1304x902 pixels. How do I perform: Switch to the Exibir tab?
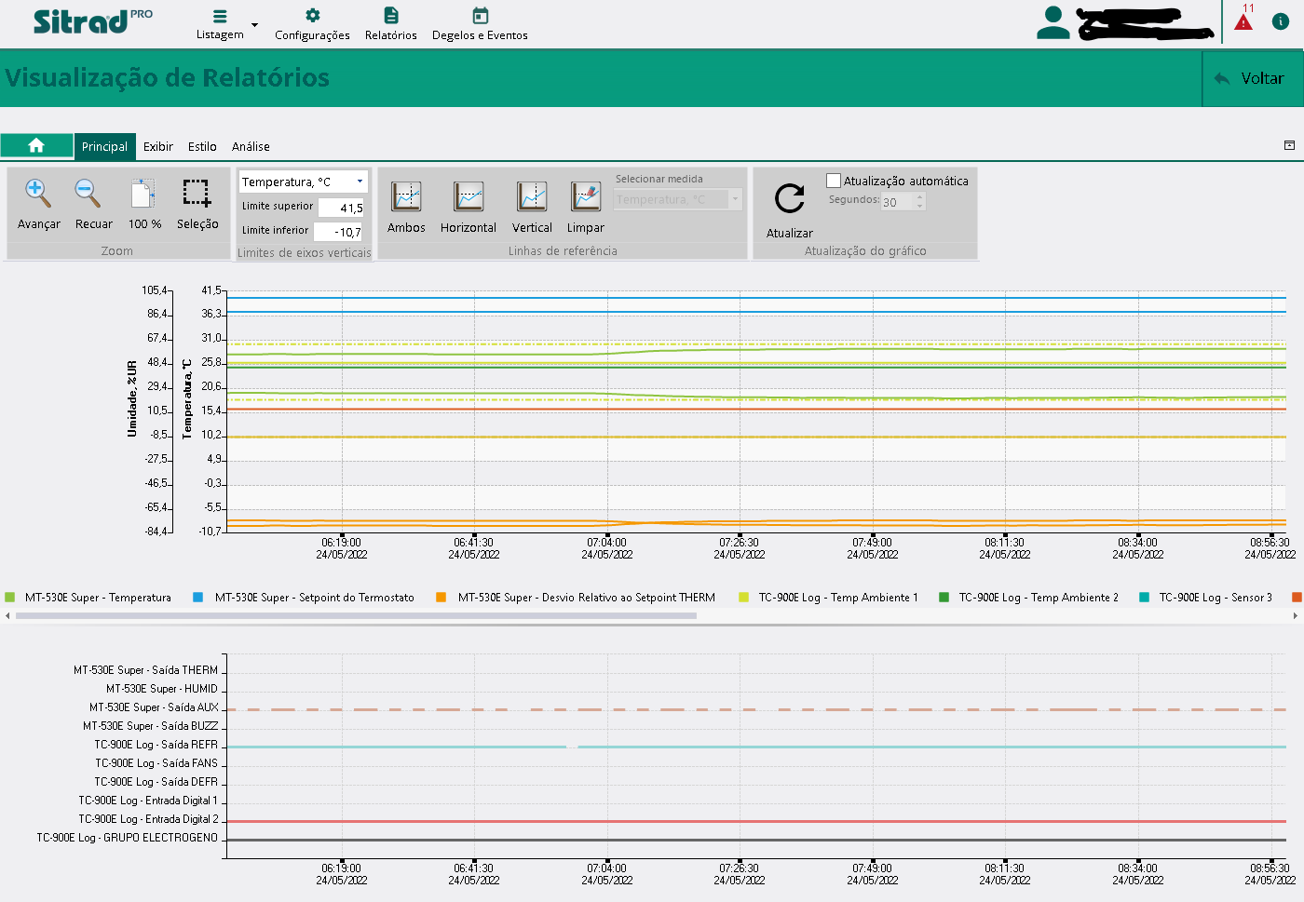pos(158,147)
